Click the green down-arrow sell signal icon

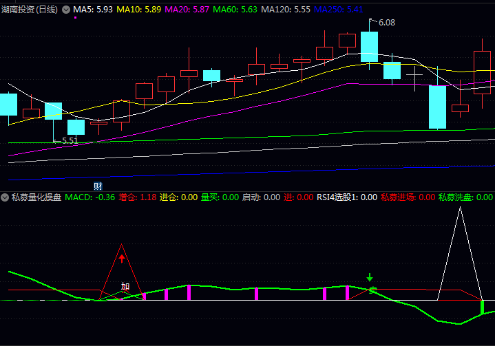(370, 279)
